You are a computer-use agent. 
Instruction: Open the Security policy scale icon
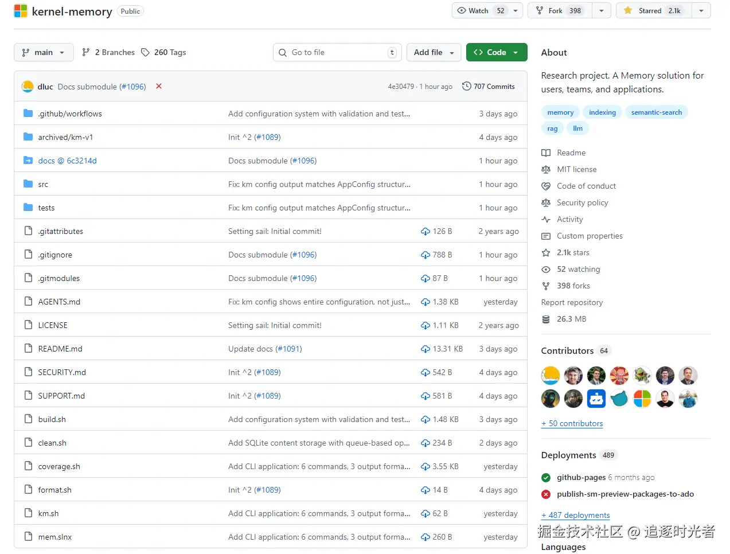[546, 202]
